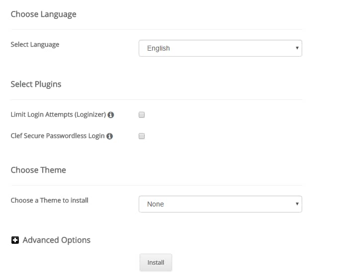Click the Choose Theme section heading
The width and height of the screenshot is (341, 280).
coord(38,170)
